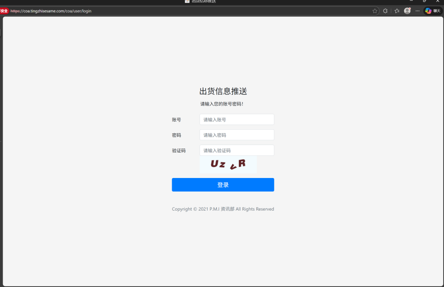Focus the 请输入账号 account field
Image resolution: width=444 pixels, height=287 pixels.
tap(237, 119)
